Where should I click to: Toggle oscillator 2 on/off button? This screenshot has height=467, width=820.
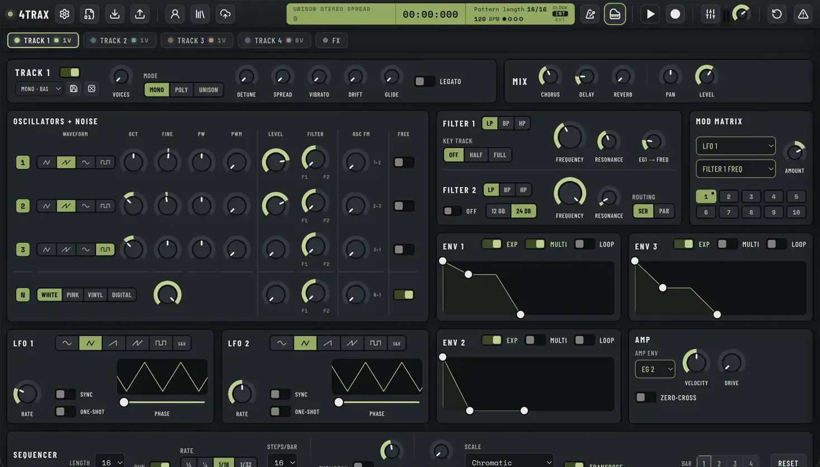[23, 206]
